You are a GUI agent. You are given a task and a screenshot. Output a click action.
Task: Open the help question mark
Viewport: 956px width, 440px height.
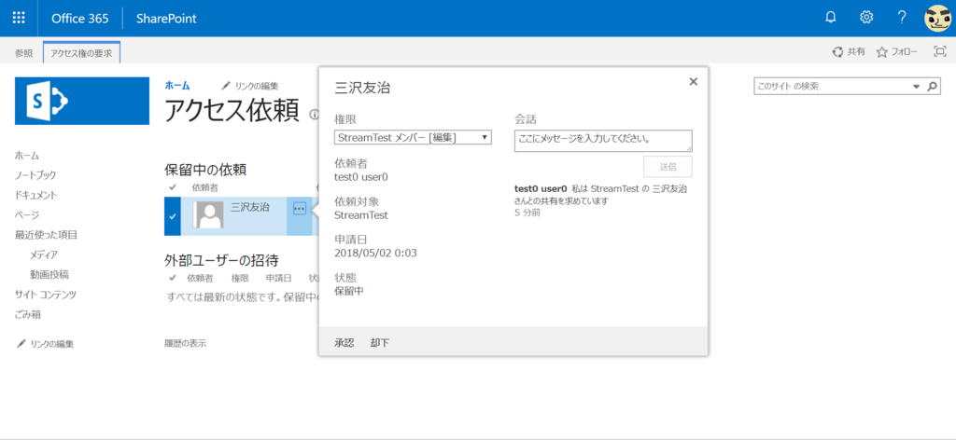click(902, 18)
